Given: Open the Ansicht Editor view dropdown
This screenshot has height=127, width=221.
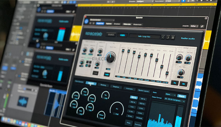Looking at the screenshot, I should pos(194,26).
